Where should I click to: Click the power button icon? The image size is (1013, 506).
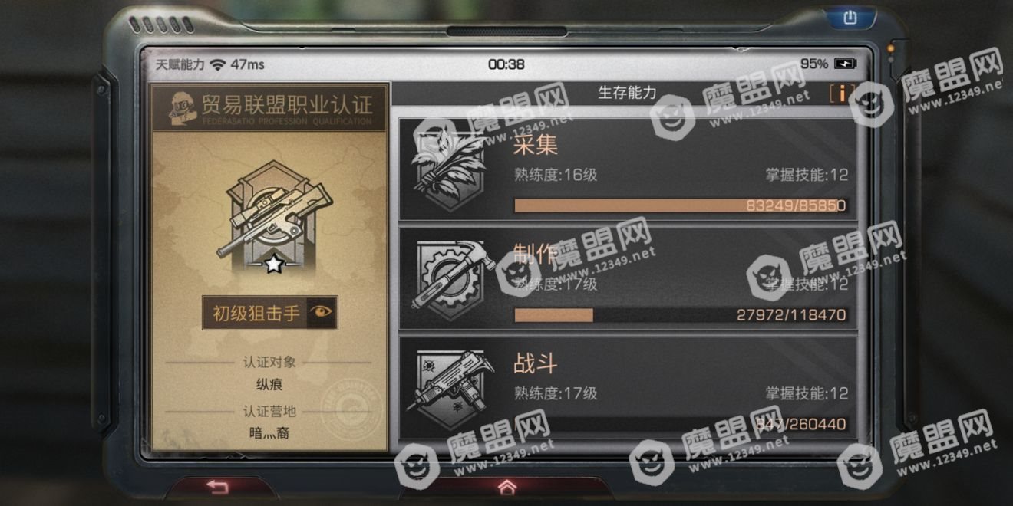pyautogui.click(x=850, y=18)
